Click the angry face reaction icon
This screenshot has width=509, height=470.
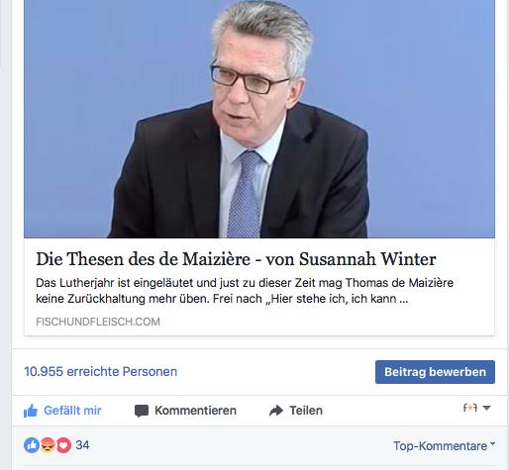tap(48, 445)
